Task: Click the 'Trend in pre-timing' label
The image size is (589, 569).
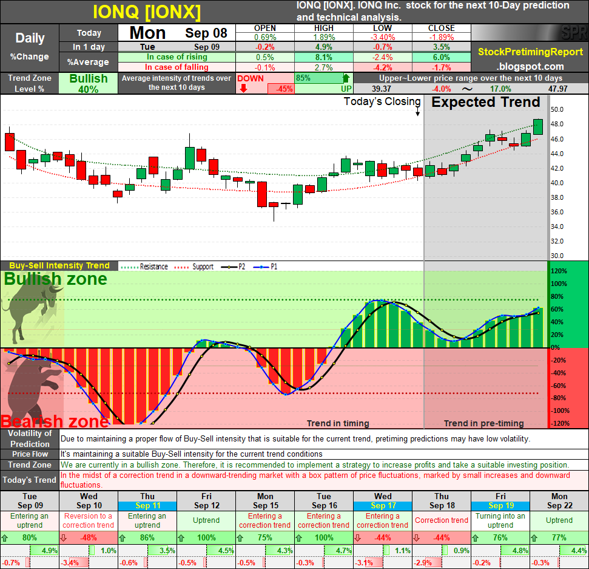Action: [x=484, y=423]
